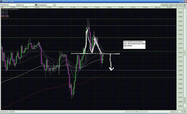The width and height of the screenshot is (187, 114).
Task: Click the 1.2900 price axis label
Action: 180,70
